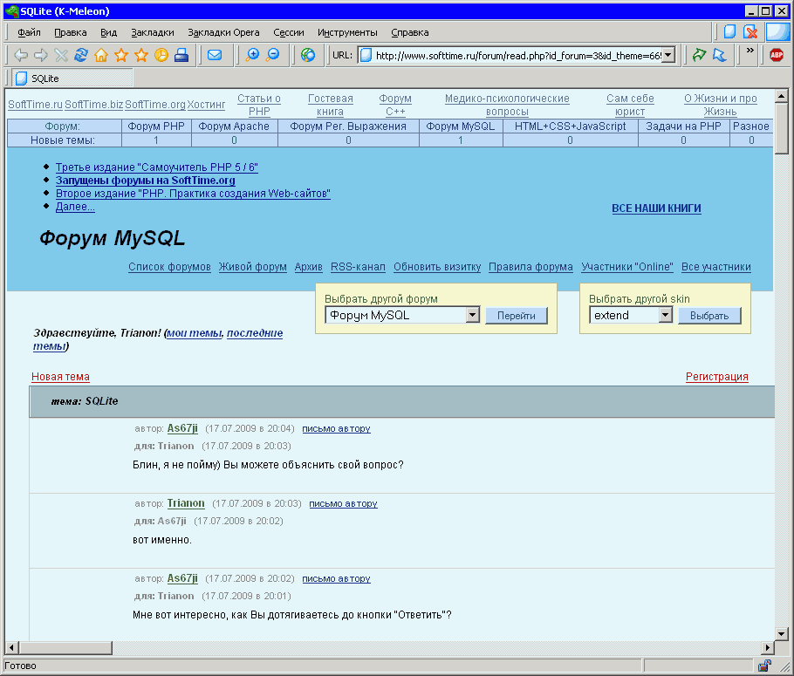
Task: Open mail with the envelope icon
Action: (x=215, y=55)
